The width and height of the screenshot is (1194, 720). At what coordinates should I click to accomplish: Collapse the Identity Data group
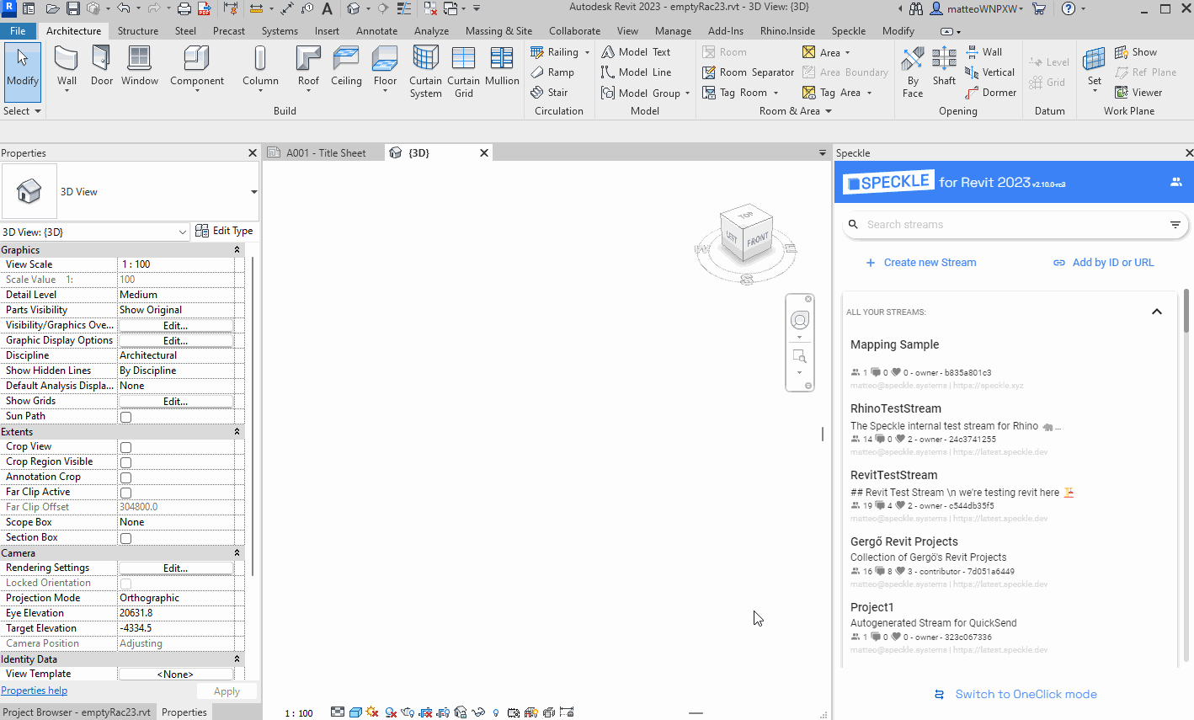[237, 659]
